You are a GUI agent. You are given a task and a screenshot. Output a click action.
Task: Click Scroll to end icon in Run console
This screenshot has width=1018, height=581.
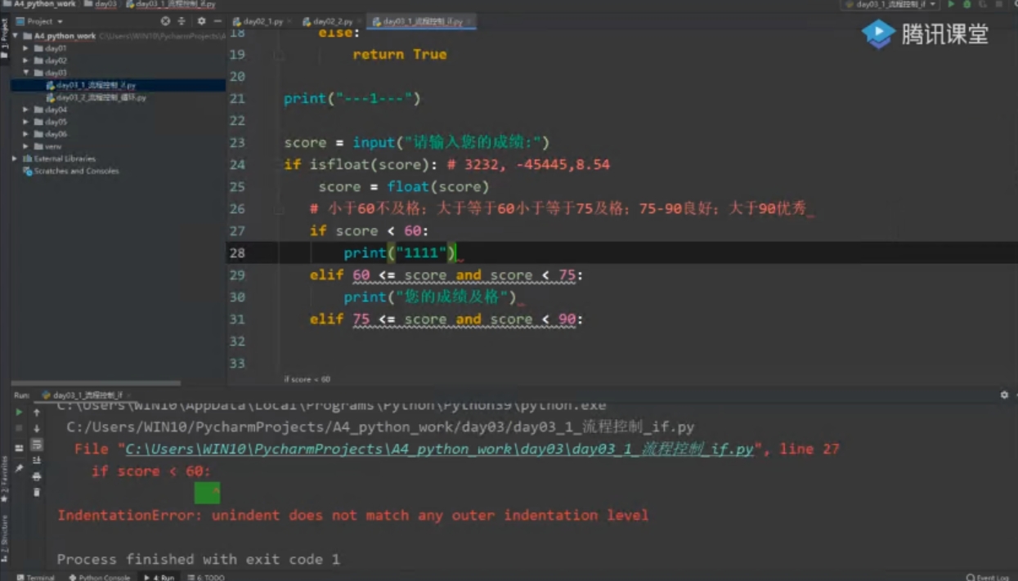37,461
